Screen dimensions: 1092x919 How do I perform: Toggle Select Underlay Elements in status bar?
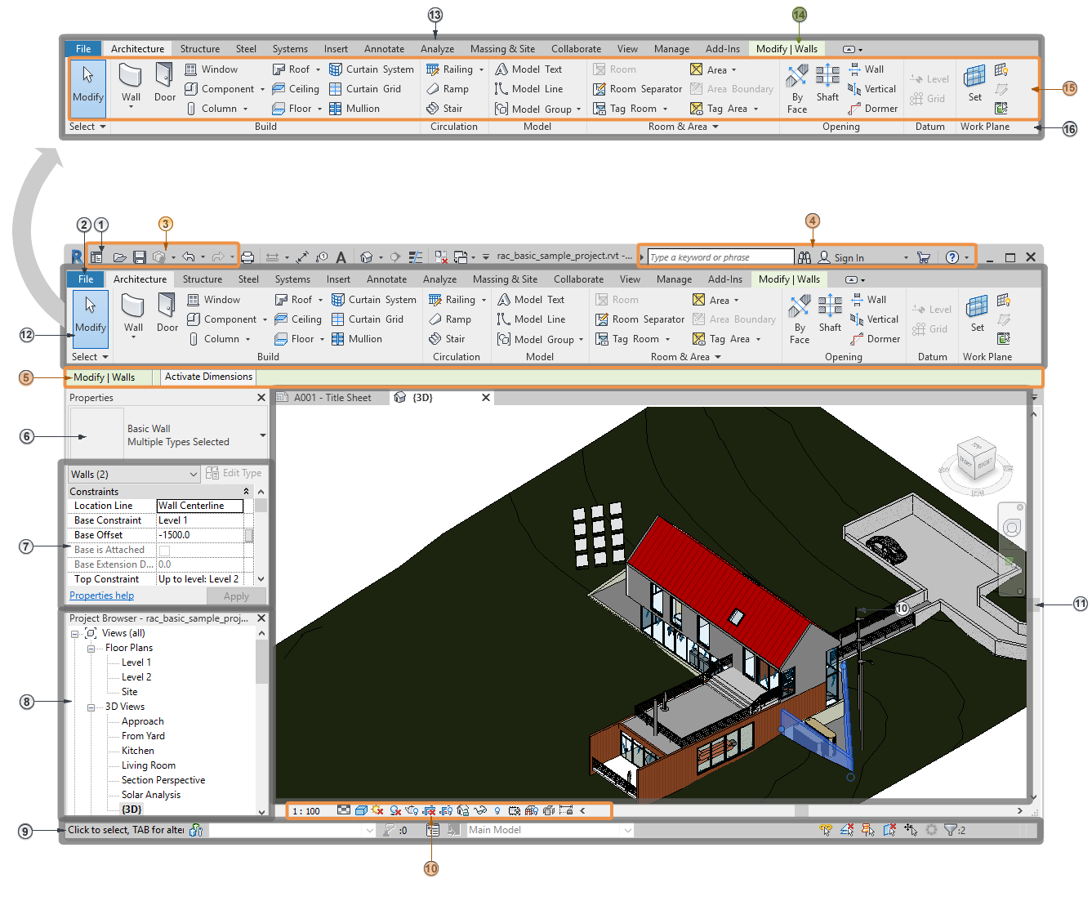pyautogui.click(x=847, y=830)
